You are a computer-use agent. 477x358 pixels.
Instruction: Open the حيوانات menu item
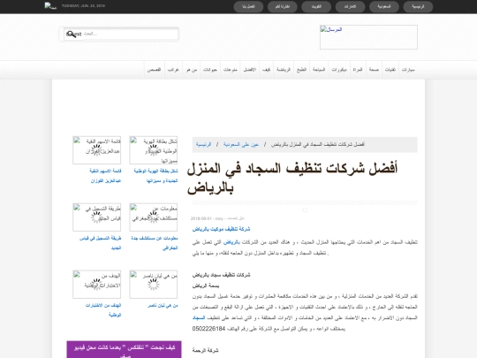[x=210, y=70]
